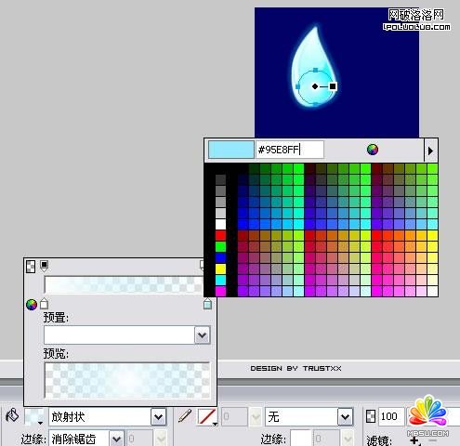
Task: Expand the fill edge dropdown showing 消除锯齿
Action: point(117,439)
